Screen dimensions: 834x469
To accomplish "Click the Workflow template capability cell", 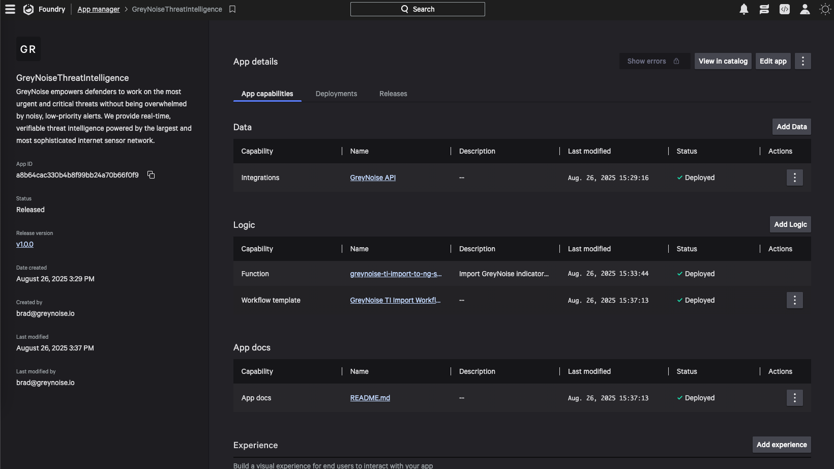I will tap(271, 300).
